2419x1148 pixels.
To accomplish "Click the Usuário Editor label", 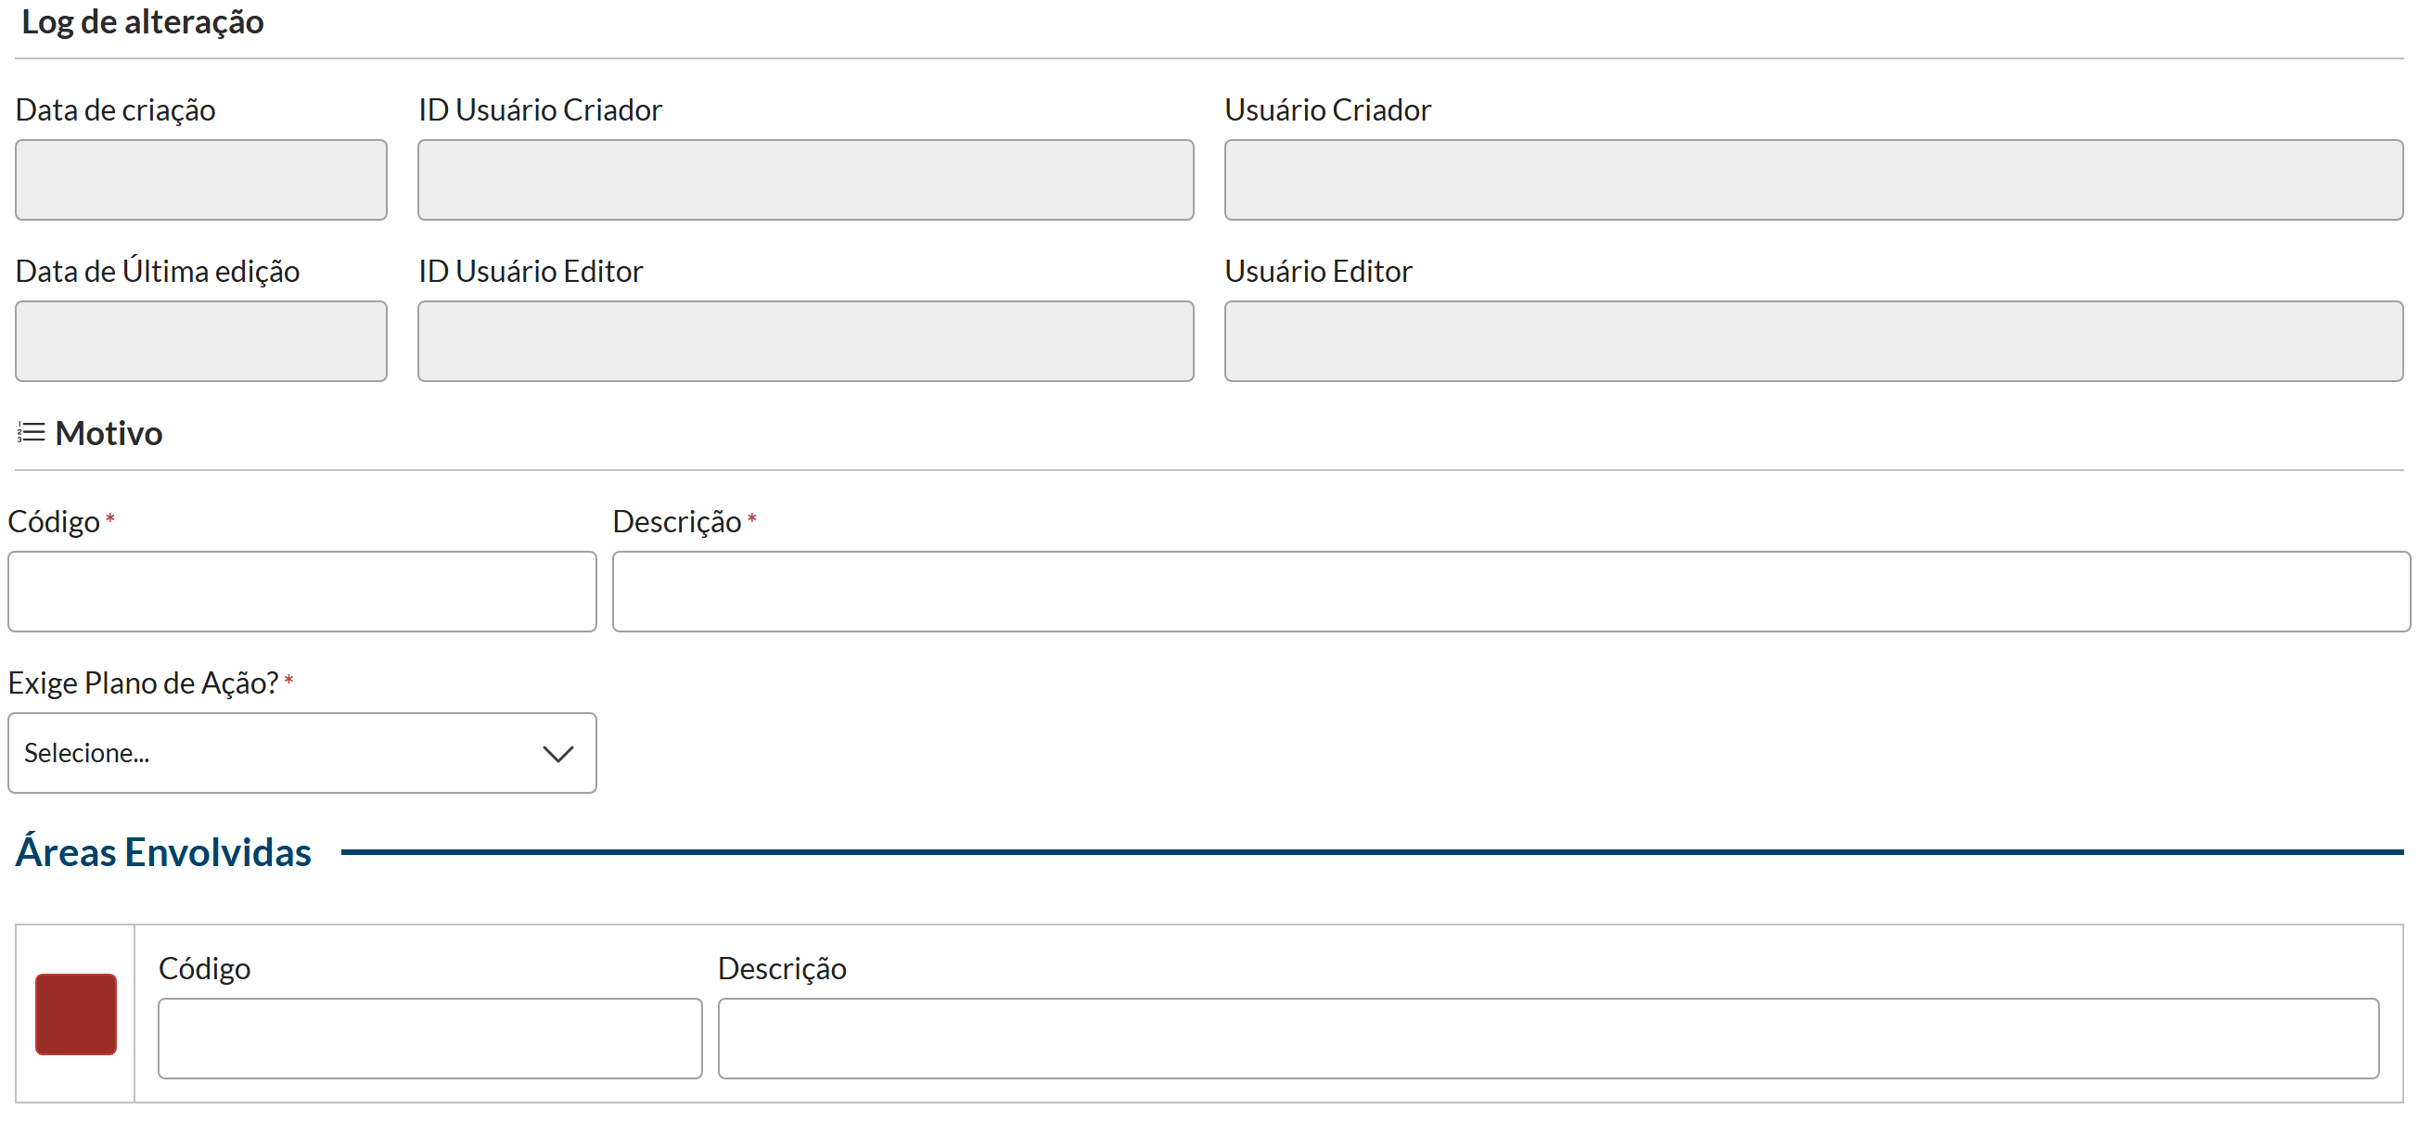I will 1317,272.
